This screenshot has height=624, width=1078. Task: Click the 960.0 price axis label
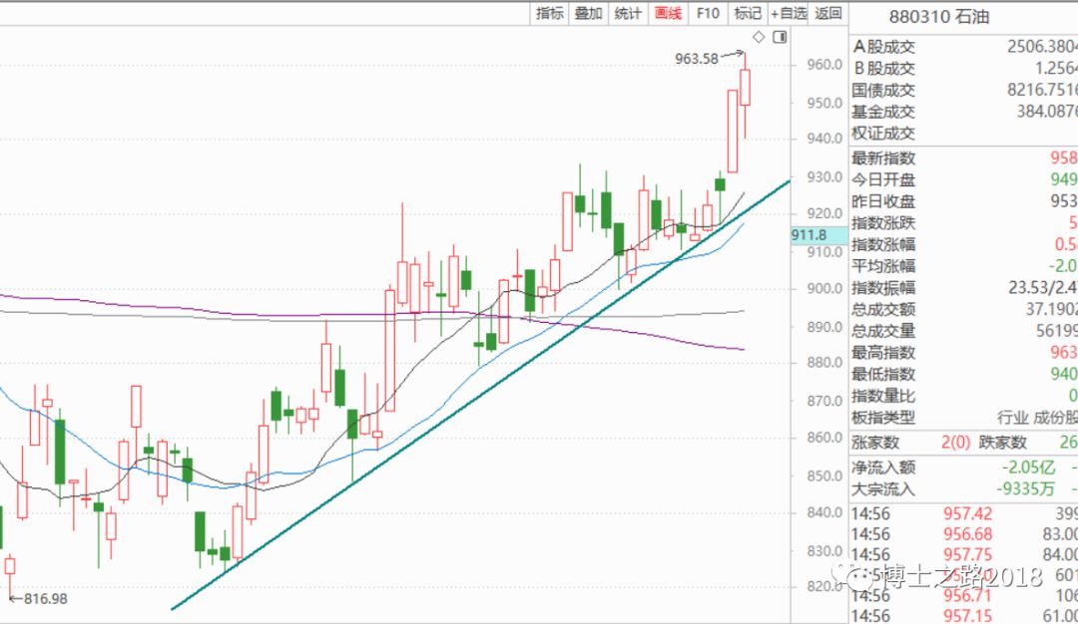(824, 65)
